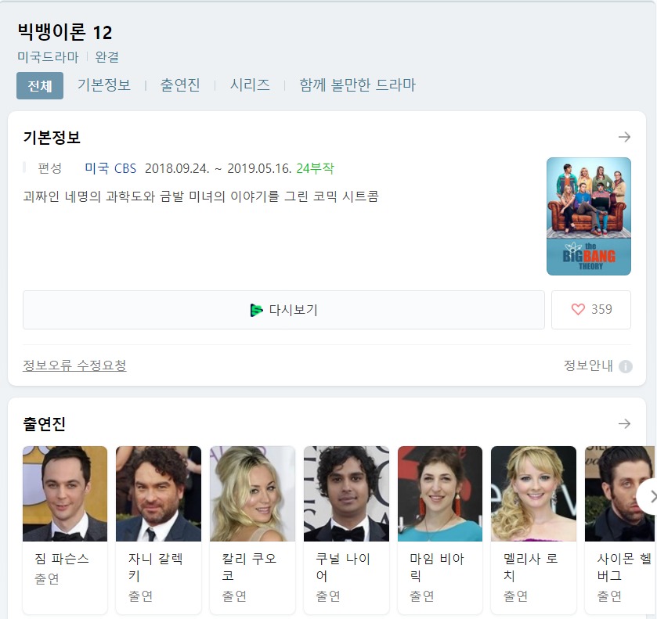The height and width of the screenshot is (619, 657).
Task: Open the 시리즈 tab
Action: coord(250,85)
